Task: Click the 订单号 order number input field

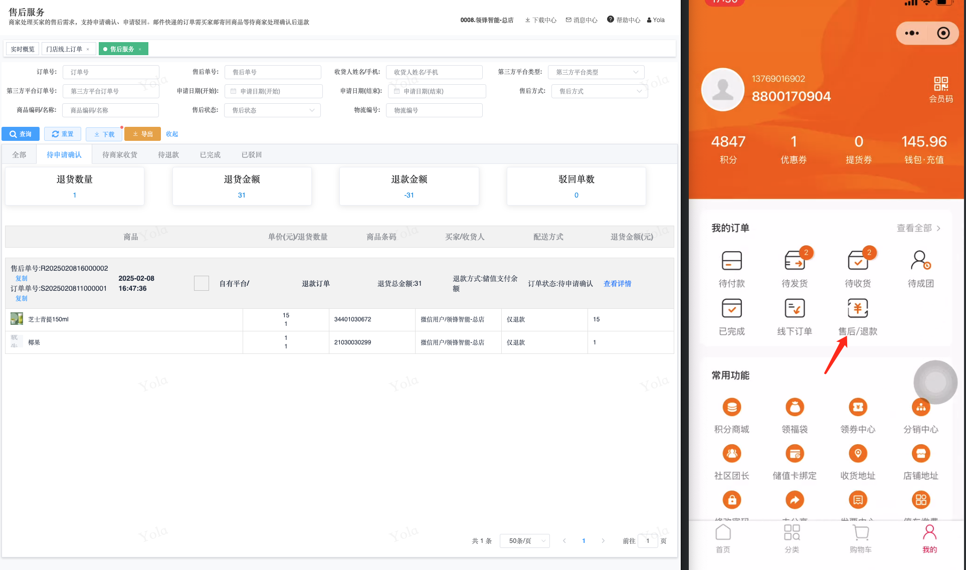Action: [111, 72]
